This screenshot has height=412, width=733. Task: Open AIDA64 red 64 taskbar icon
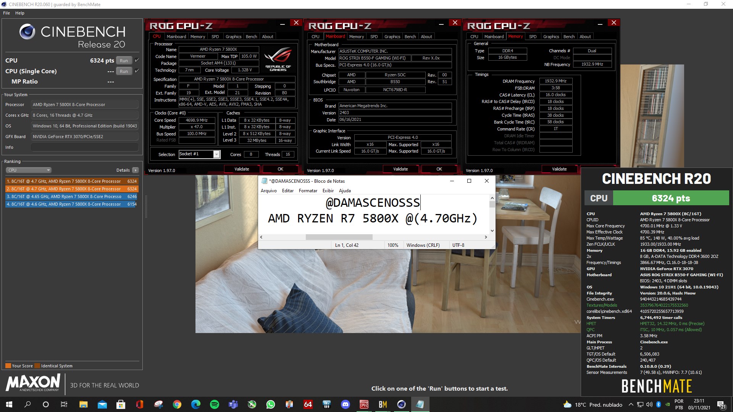pyautogui.click(x=308, y=404)
